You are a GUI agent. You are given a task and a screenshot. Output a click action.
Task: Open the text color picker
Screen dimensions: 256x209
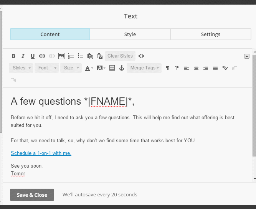point(89,68)
